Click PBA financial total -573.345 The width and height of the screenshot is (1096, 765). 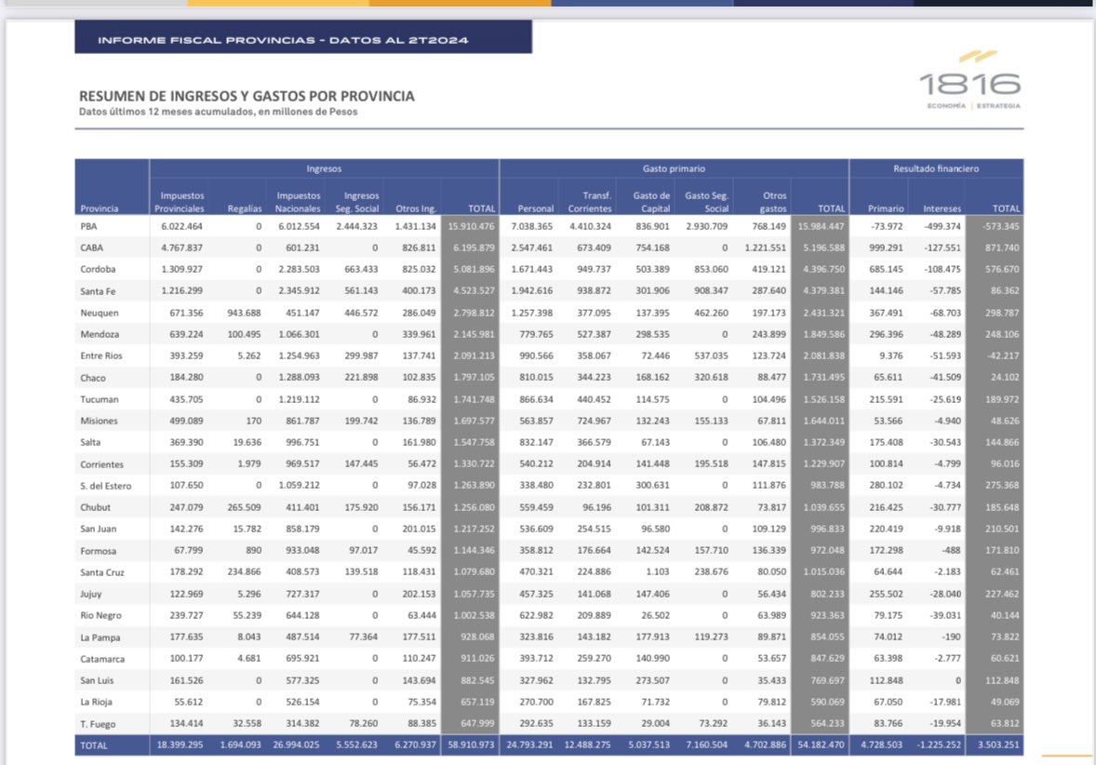click(1001, 226)
